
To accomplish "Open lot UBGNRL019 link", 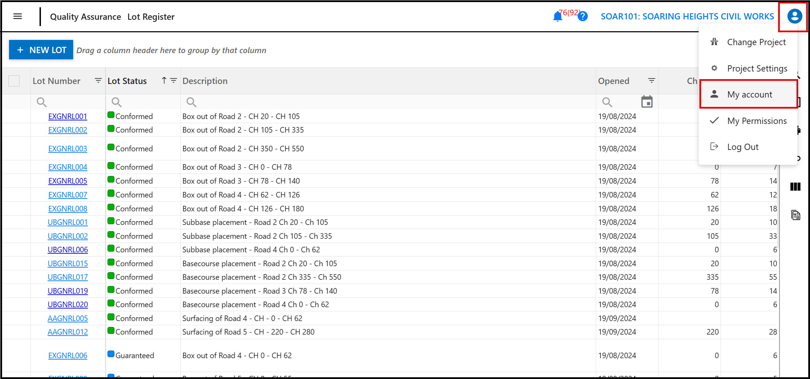I will [68, 291].
